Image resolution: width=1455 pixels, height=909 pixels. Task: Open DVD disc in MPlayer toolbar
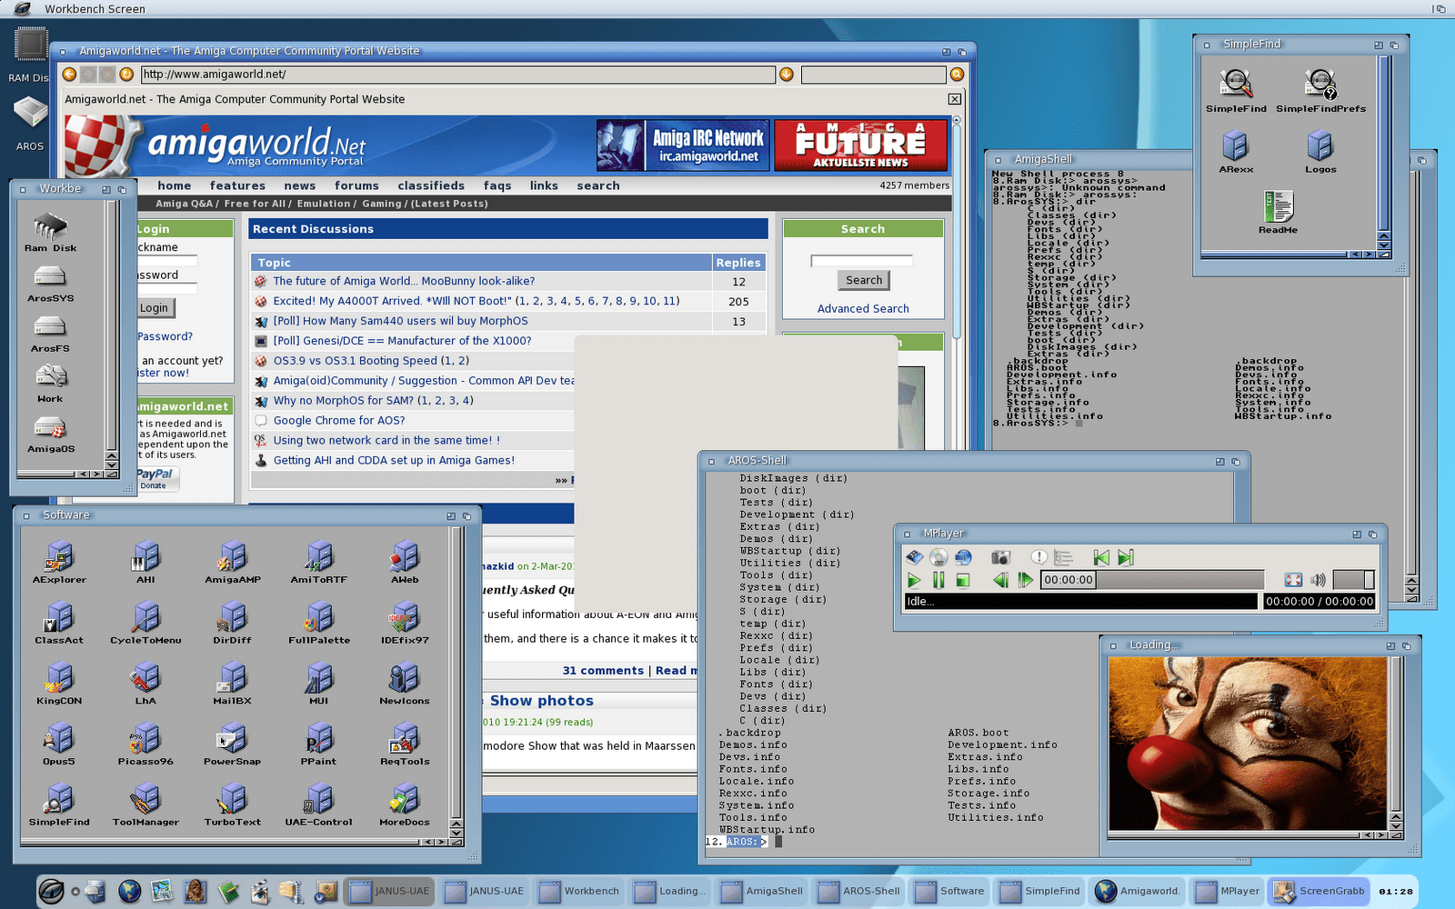[x=938, y=557]
